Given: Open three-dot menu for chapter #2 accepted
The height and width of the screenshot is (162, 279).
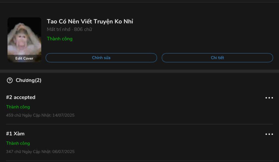Looking at the screenshot, I should click(269, 98).
